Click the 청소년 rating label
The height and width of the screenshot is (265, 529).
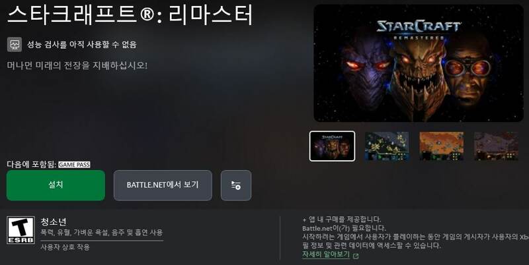coord(54,222)
